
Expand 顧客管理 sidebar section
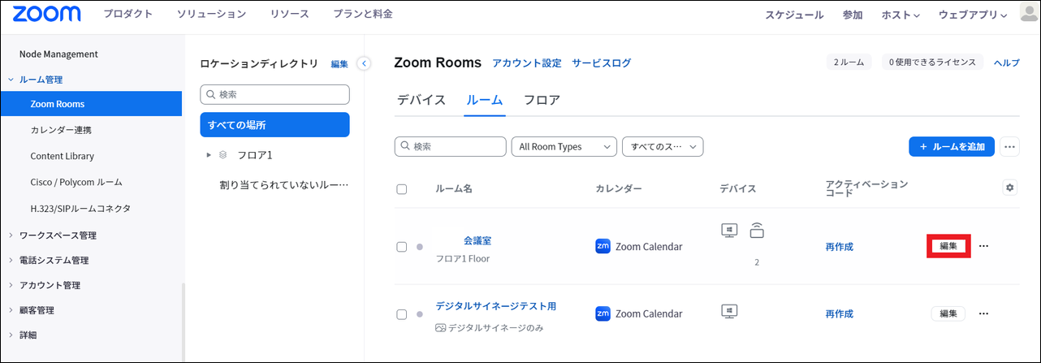[11, 310]
